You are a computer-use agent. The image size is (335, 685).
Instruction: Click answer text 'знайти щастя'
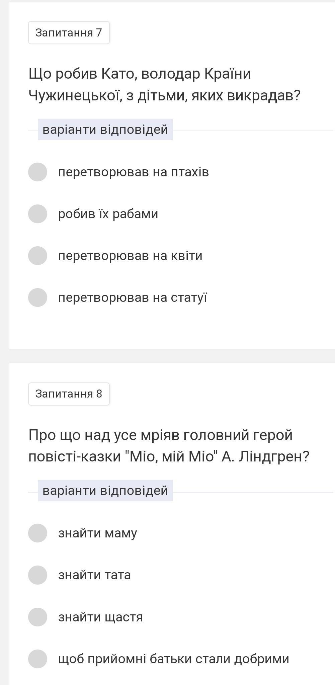100,617
